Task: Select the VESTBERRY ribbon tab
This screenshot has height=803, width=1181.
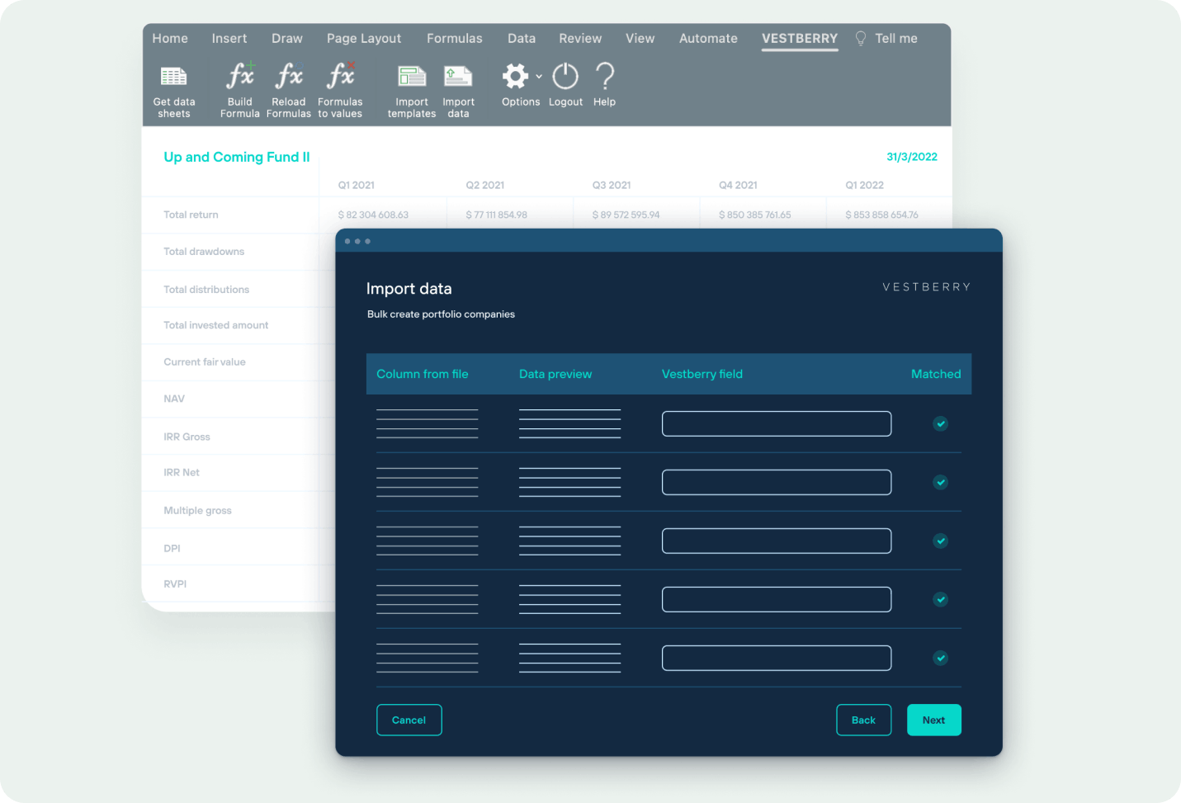Action: pyautogui.click(x=800, y=39)
